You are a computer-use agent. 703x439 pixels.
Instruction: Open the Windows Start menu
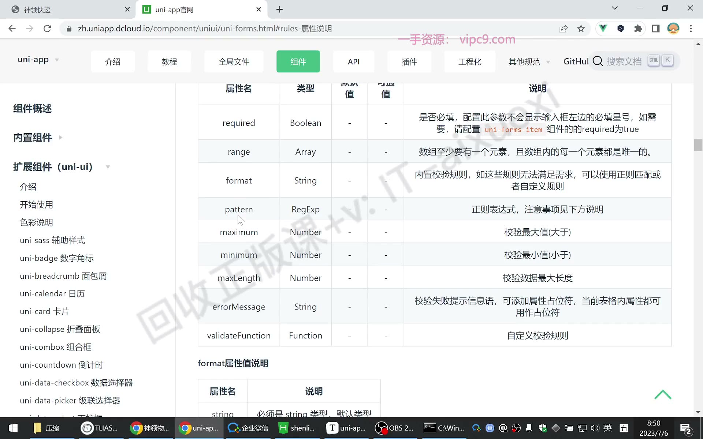tap(13, 428)
